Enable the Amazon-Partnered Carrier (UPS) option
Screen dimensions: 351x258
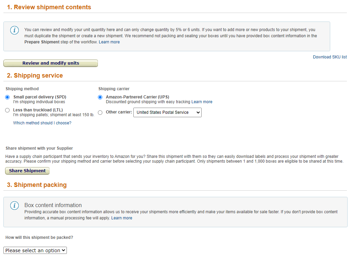point(100,97)
